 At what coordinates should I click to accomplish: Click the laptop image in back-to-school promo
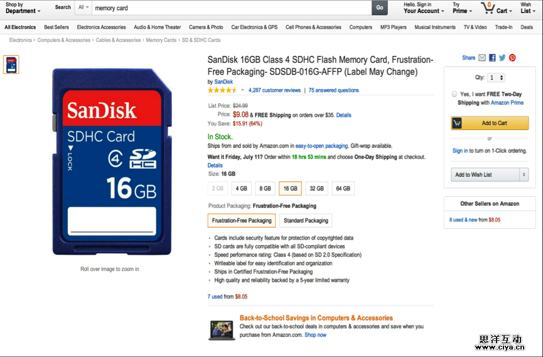click(222, 330)
